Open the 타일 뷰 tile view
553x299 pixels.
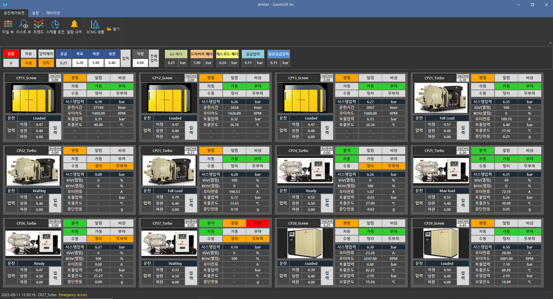8,27
